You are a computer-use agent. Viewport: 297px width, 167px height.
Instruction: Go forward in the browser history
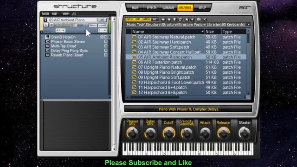coord(169,19)
